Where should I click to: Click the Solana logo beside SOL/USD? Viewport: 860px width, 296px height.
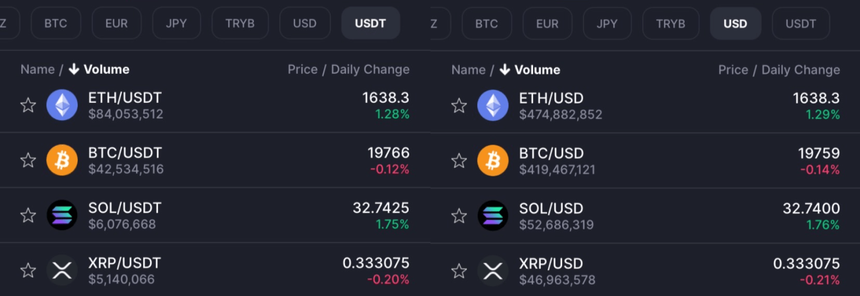(493, 216)
